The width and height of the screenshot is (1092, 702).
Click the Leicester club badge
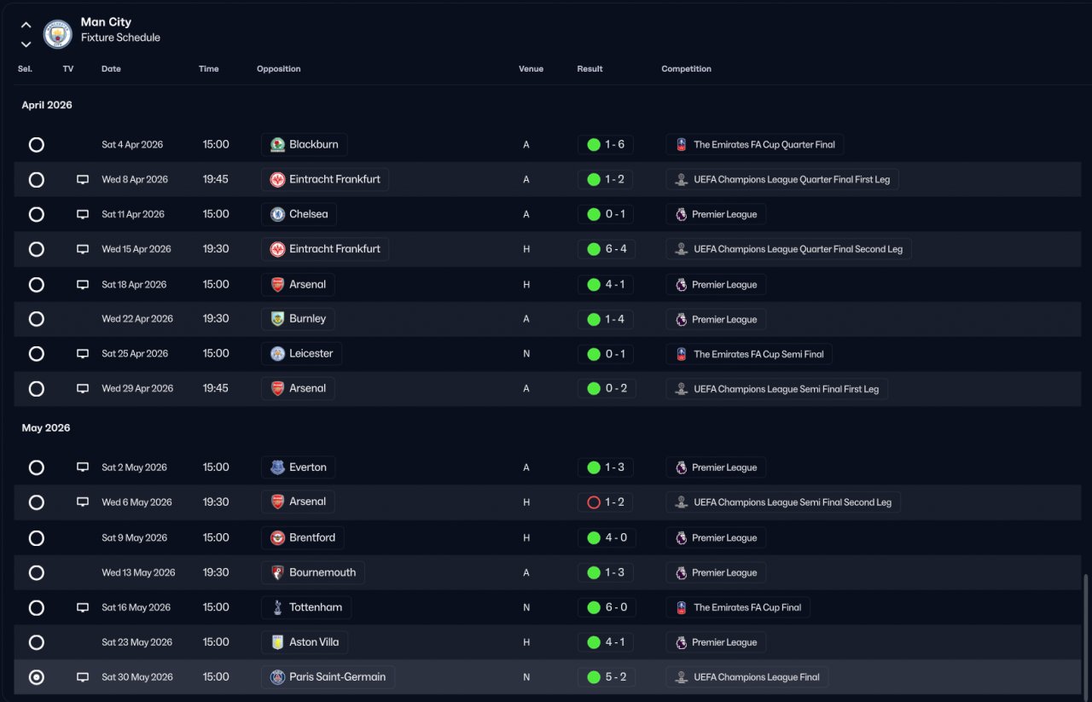click(277, 354)
